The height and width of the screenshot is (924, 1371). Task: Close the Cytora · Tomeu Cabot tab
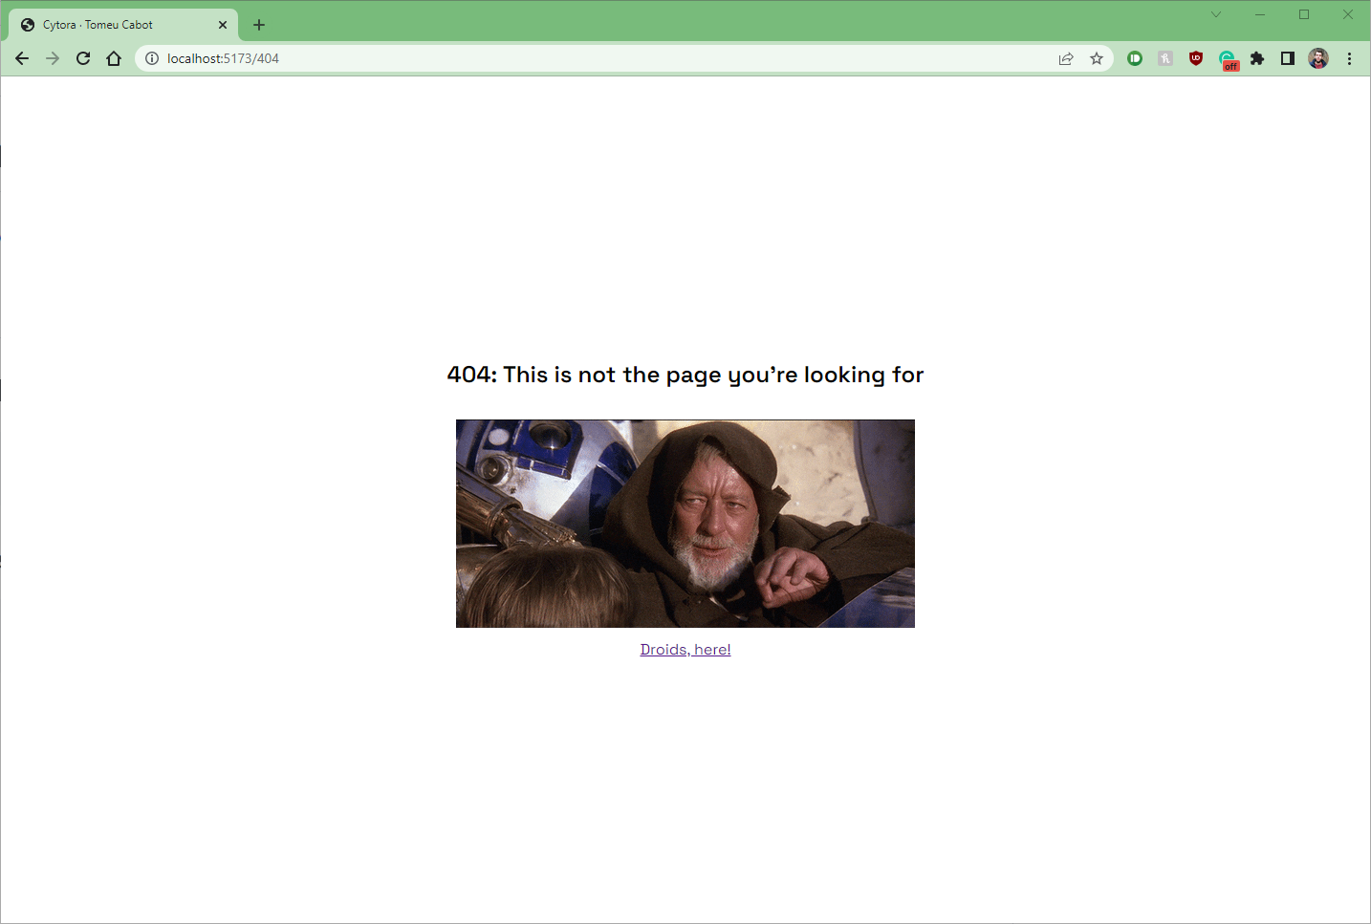tap(223, 25)
